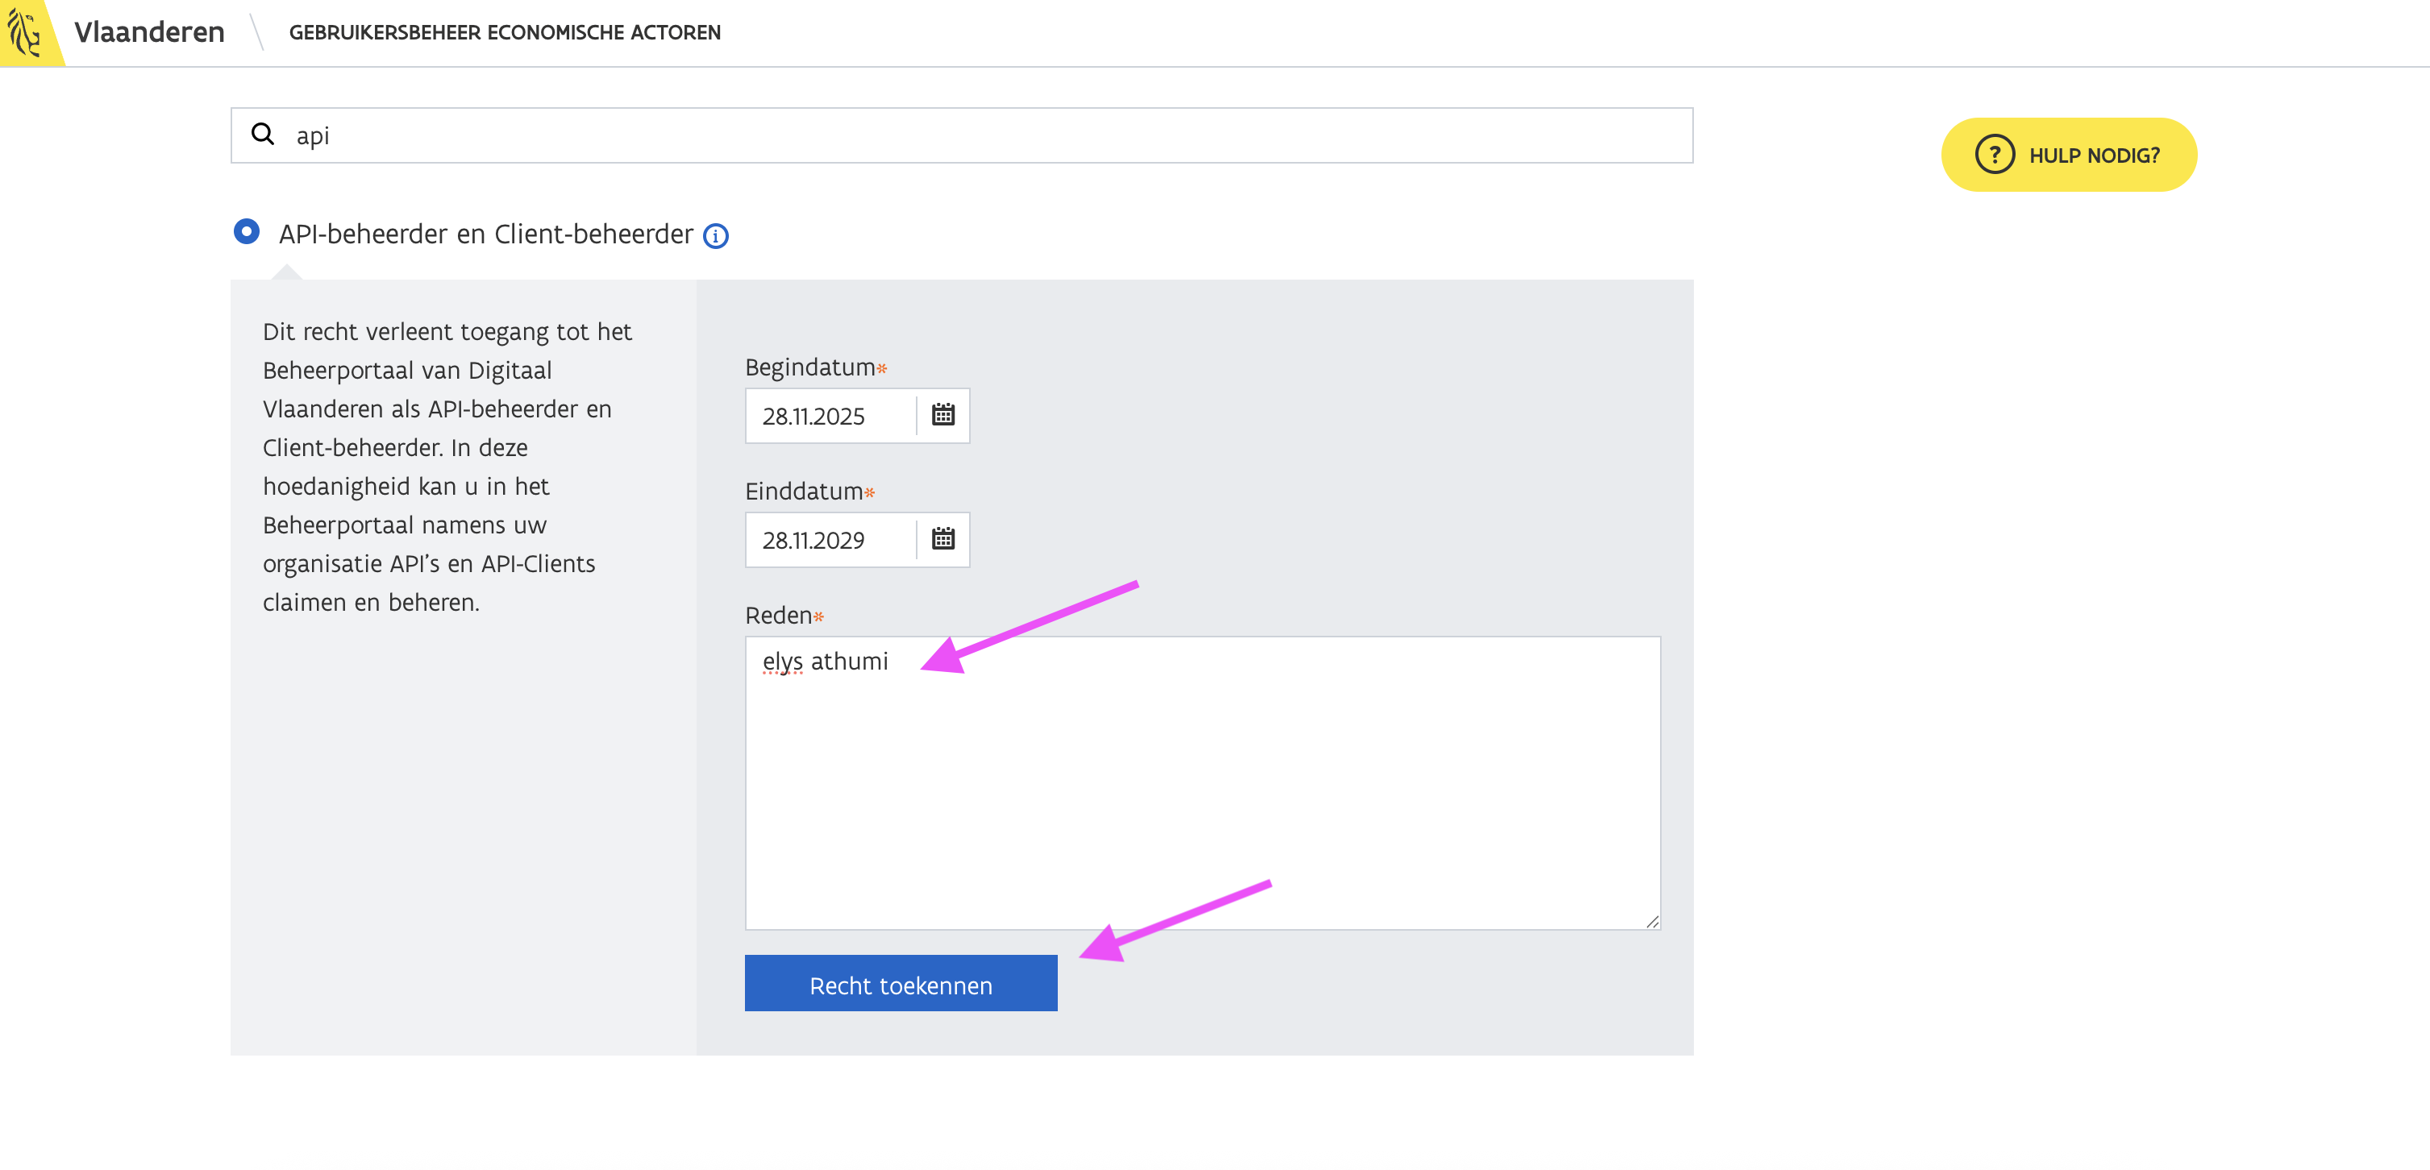2430x1170 pixels.
Task: Open info icon next to API-beheerder
Action: point(716,236)
